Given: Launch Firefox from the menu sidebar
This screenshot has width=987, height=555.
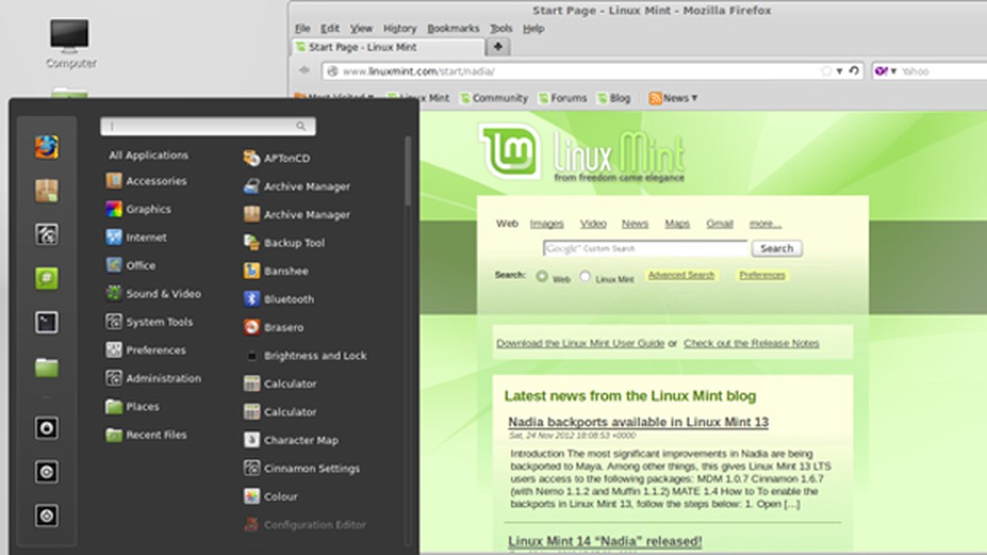Looking at the screenshot, I should pyautogui.click(x=47, y=148).
